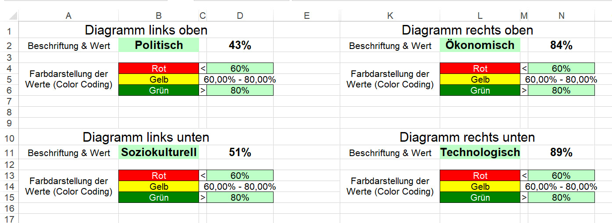Select the red 'Rot' cell under Technologisch
This screenshot has width=612, height=223.
tap(480, 176)
